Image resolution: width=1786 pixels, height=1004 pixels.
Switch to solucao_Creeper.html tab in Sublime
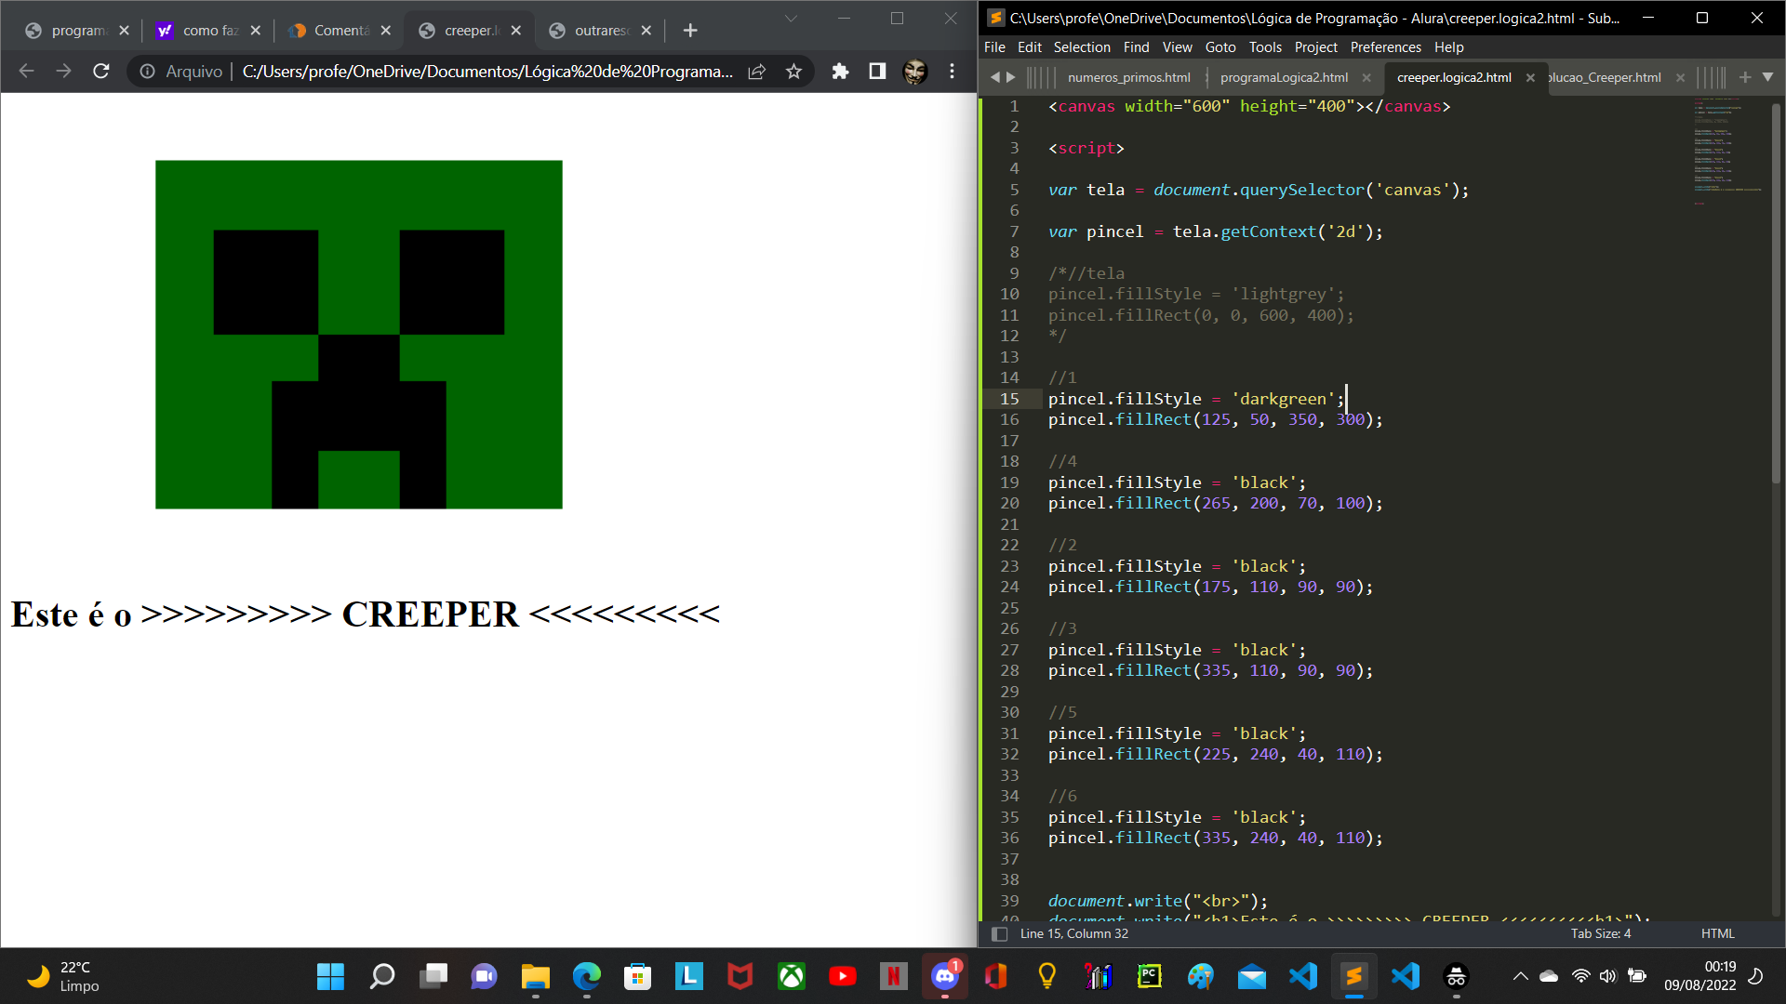(1606, 77)
